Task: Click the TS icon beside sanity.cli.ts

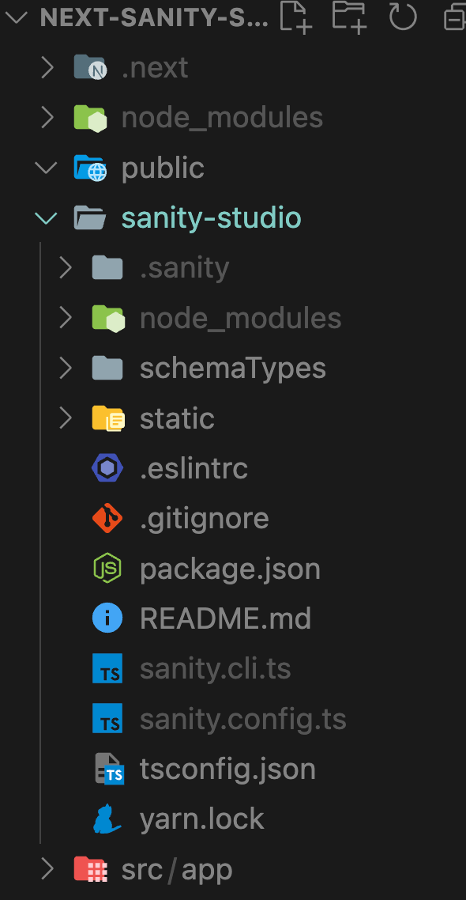Action: pos(107,668)
